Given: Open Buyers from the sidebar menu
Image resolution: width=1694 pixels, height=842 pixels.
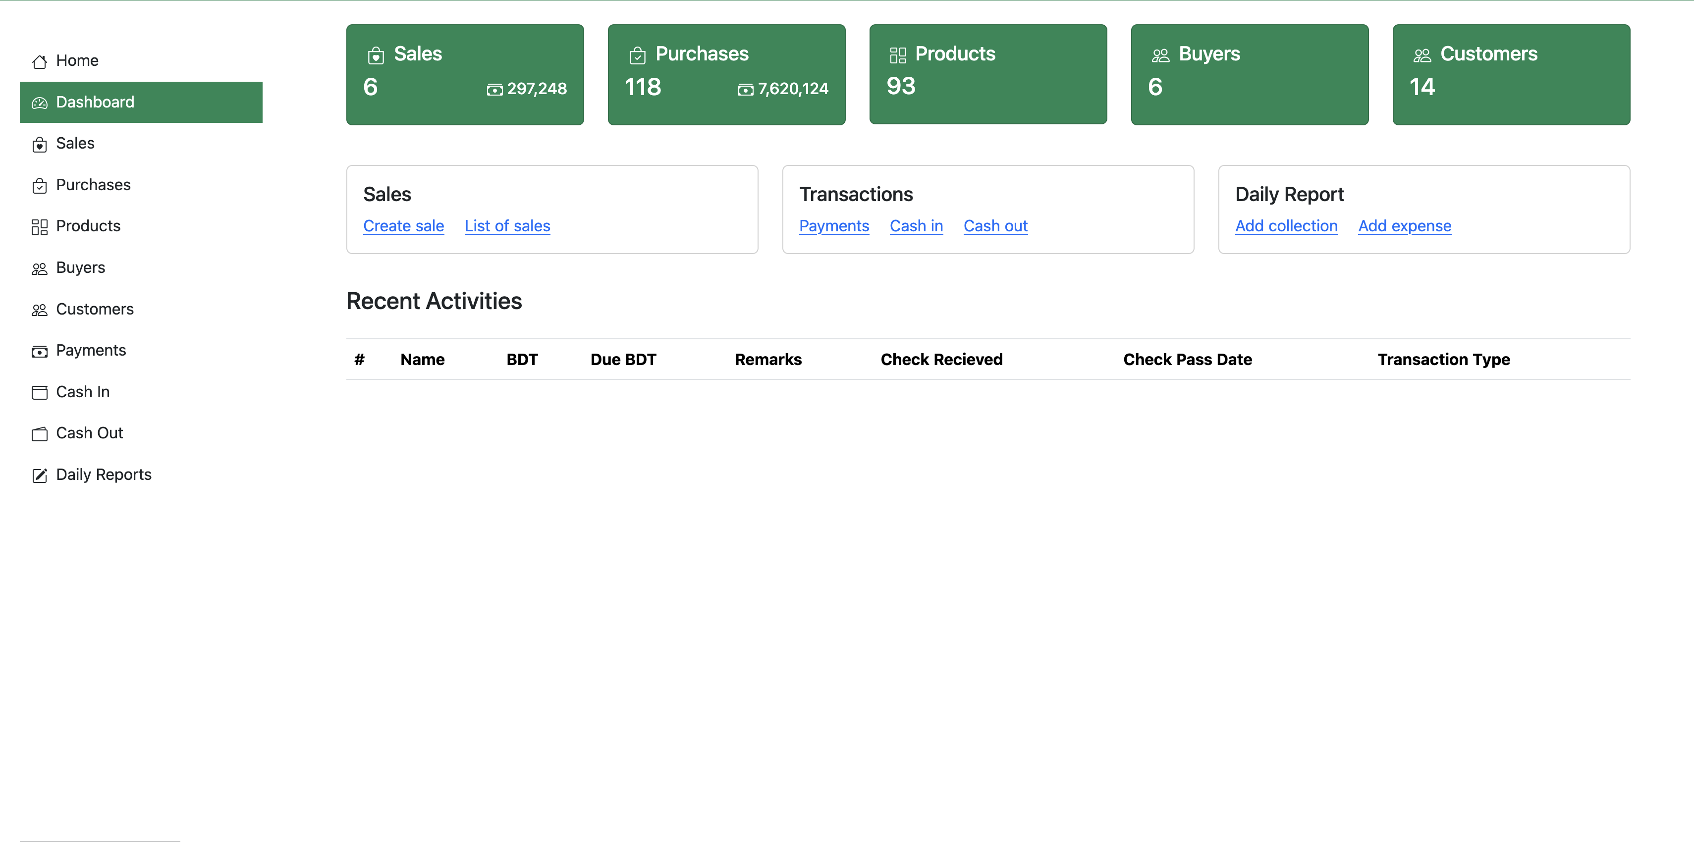Looking at the screenshot, I should click(141, 267).
